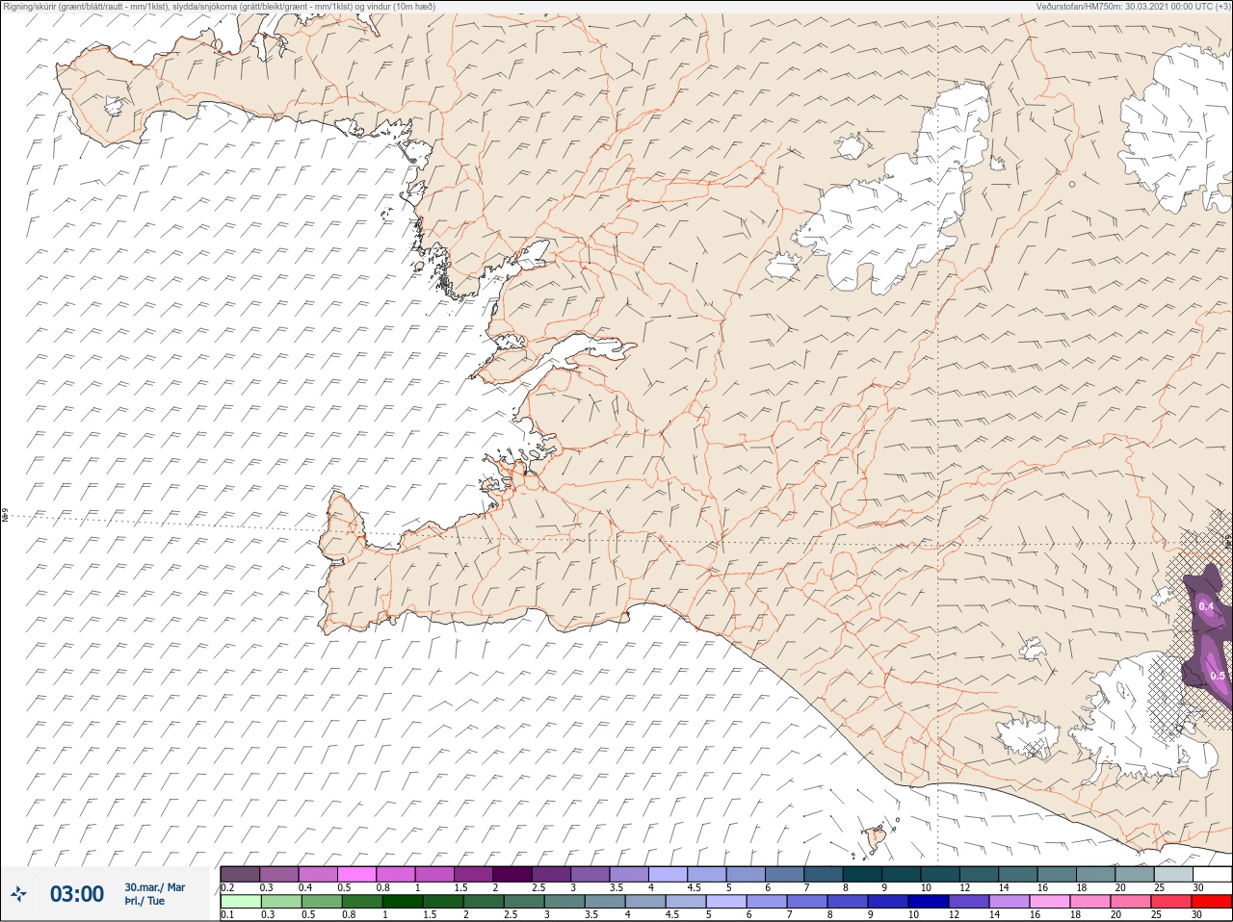Click the wind rose icon beside 03:00
Screen dimensions: 1233x922
click(19, 894)
